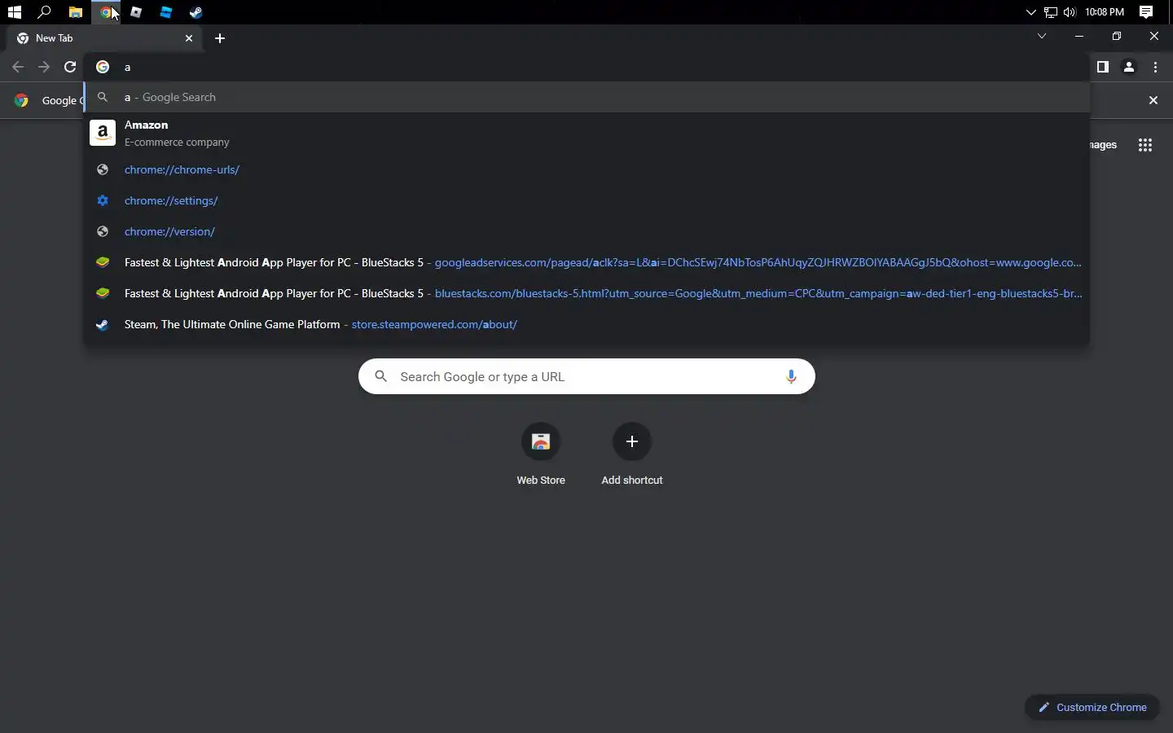Open the Chrome three-dot menu

pos(1155,67)
